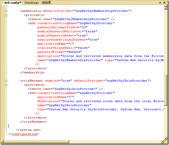Click description="Stores and retrieves roles data line
The image size is (169, 145).
[x=100, y=101]
